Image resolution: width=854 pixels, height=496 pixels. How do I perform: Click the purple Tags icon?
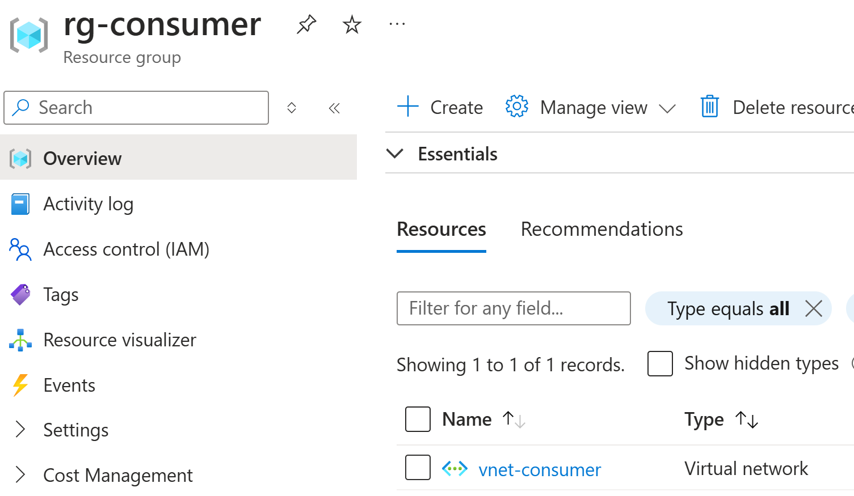(x=20, y=295)
